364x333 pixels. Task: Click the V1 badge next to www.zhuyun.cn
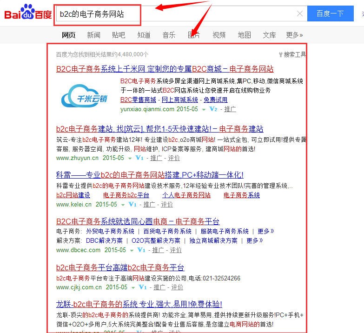[x=139, y=158]
